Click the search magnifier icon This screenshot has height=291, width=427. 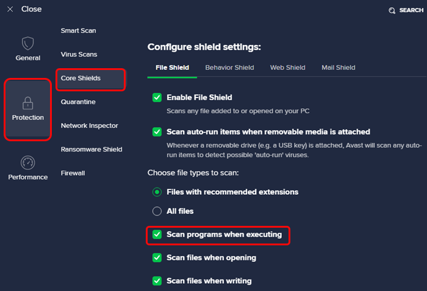click(x=392, y=10)
